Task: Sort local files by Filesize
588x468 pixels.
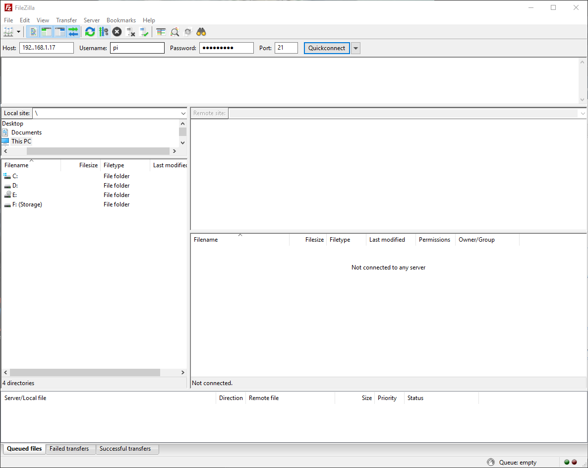Action: (81, 165)
